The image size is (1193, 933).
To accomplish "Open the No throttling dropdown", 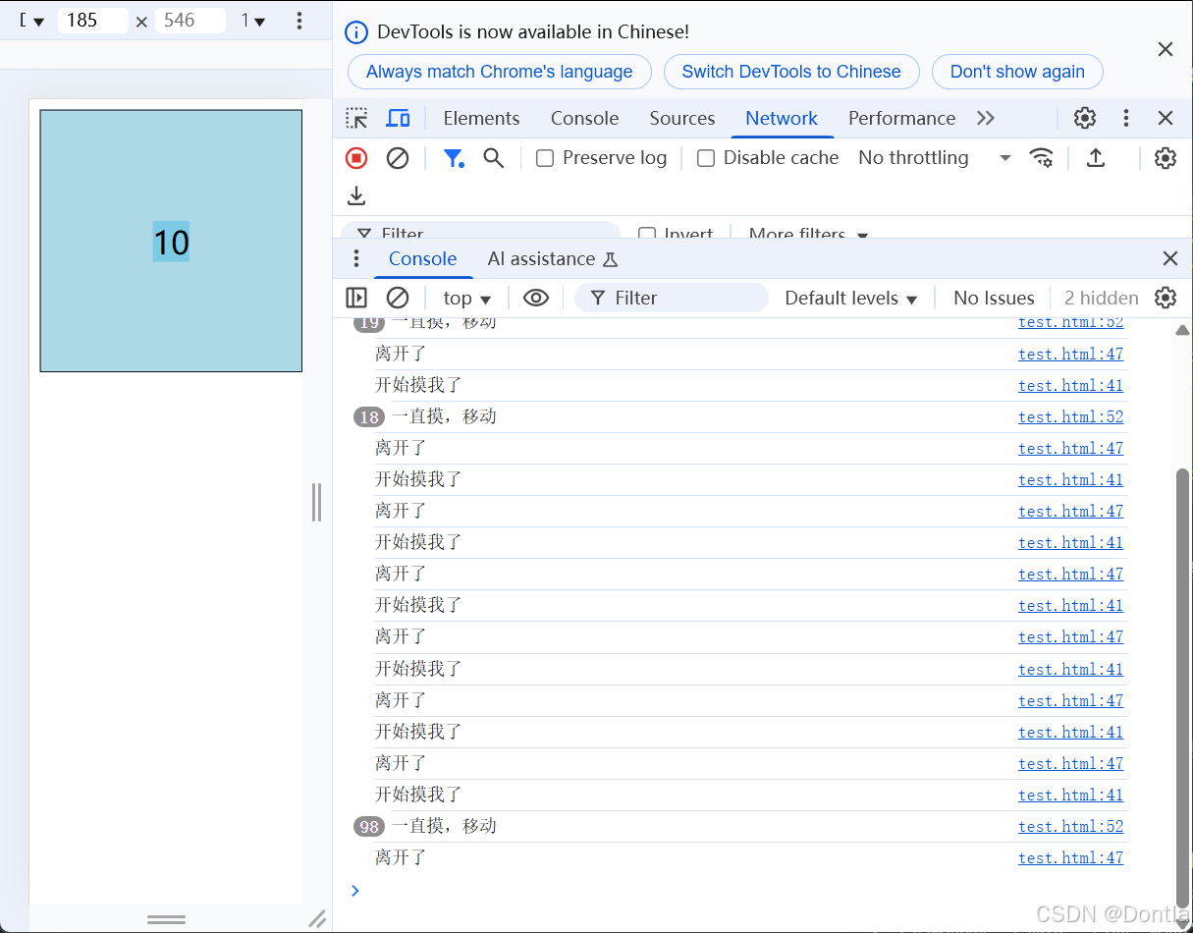I will coord(928,157).
